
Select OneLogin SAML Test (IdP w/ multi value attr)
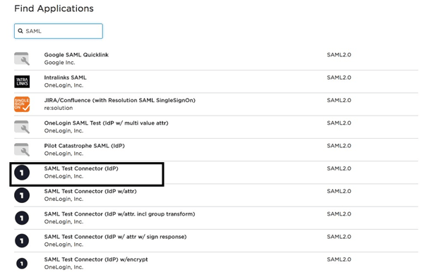(106, 123)
